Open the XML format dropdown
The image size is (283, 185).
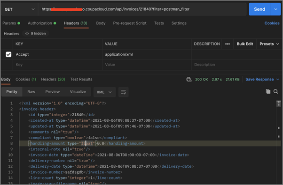(104, 92)
